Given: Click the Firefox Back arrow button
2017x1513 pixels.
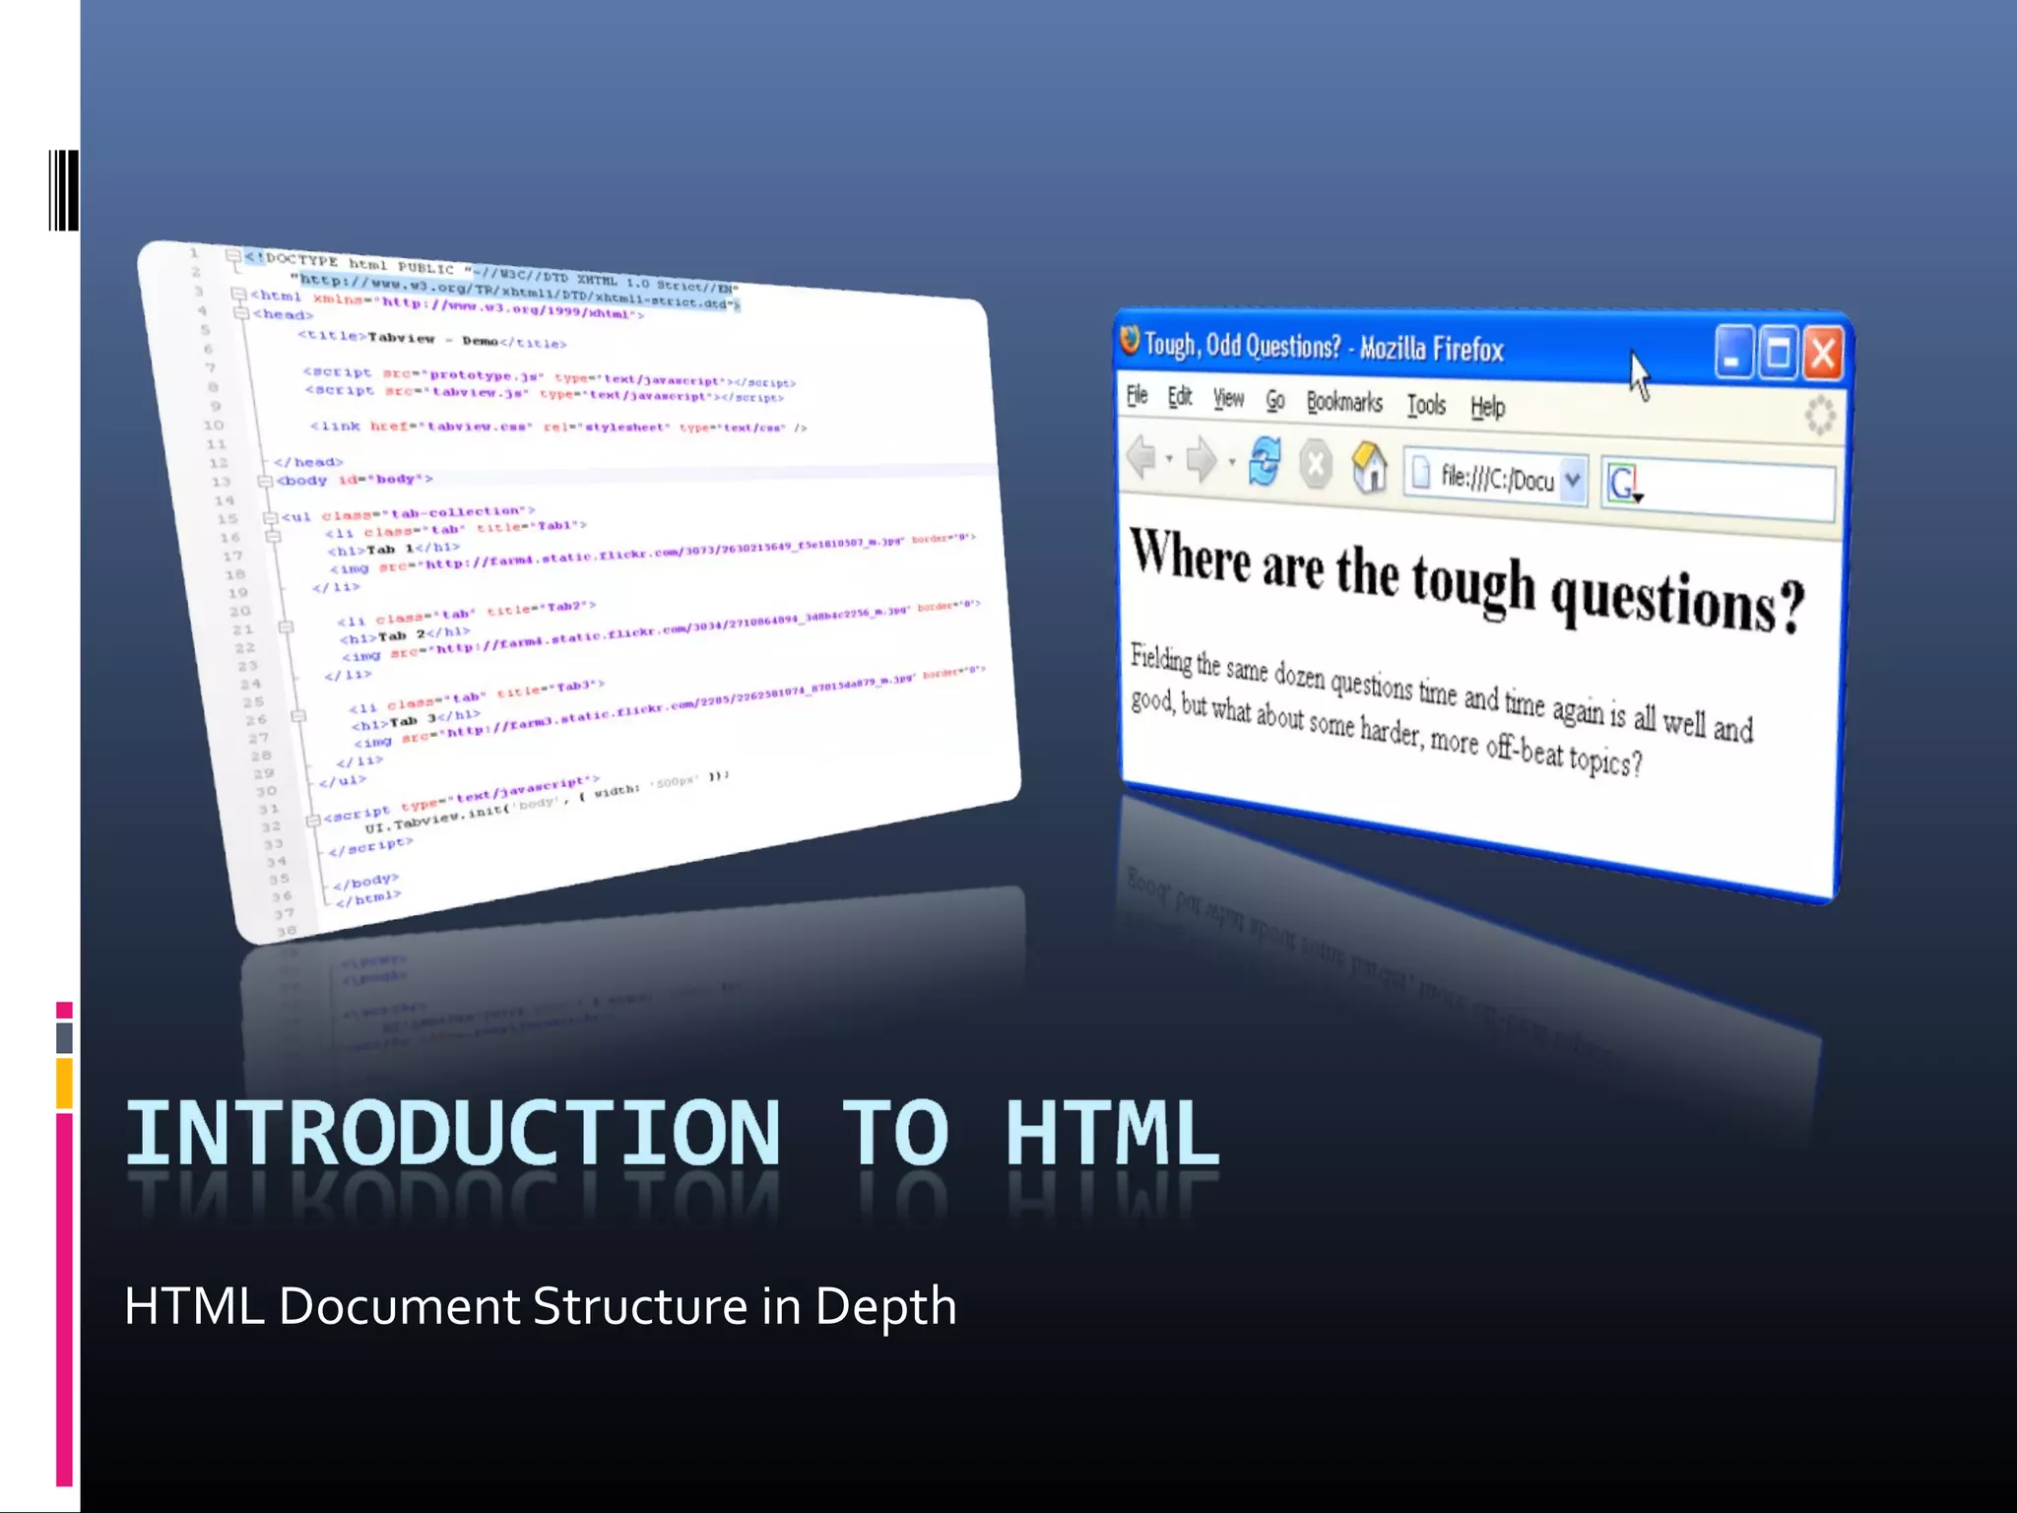Looking at the screenshot, I should coord(1142,458).
